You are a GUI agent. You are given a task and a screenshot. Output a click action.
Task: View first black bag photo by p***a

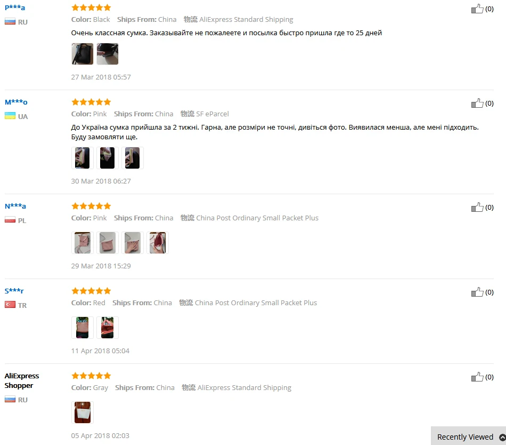click(x=82, y=54)
